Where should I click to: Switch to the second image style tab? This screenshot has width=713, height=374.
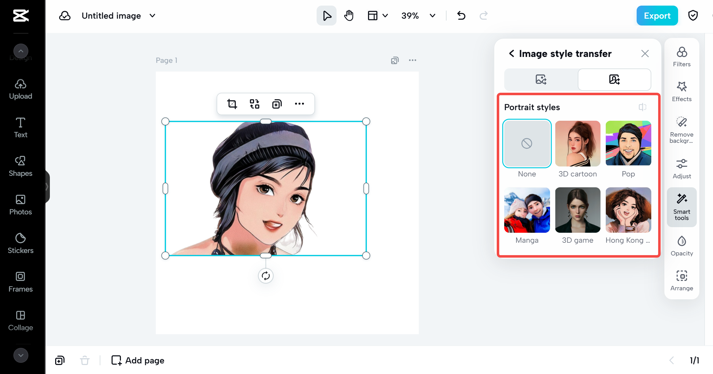tap(614, 79)
